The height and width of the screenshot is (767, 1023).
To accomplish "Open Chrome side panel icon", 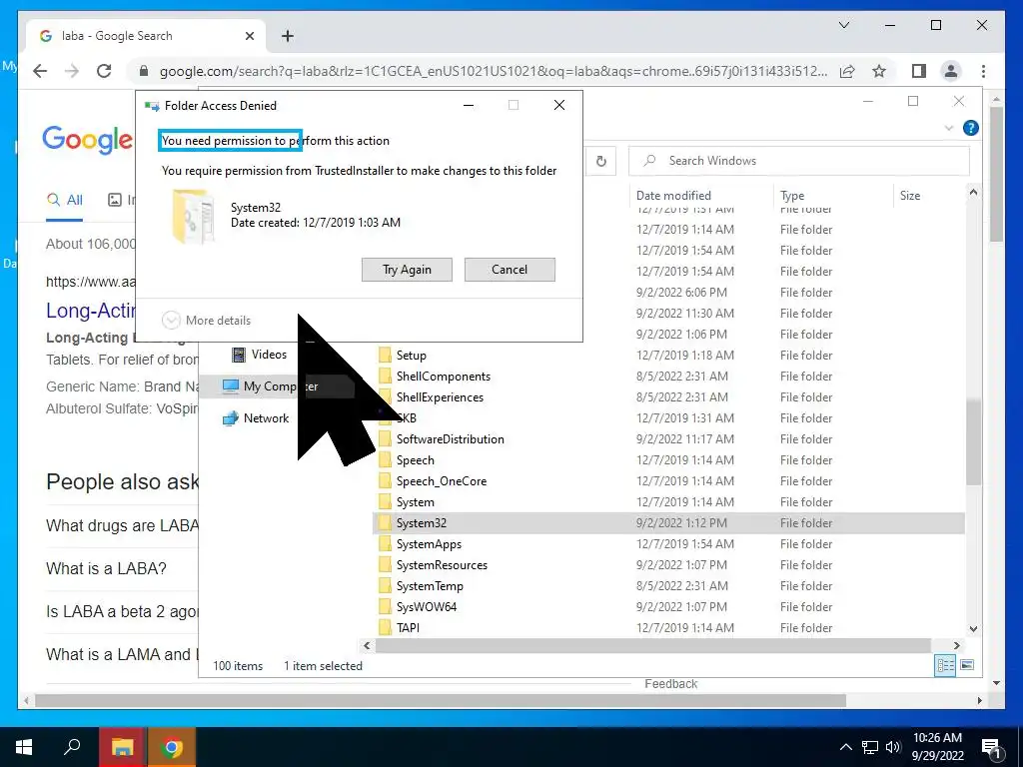I will tap(919, 71).
